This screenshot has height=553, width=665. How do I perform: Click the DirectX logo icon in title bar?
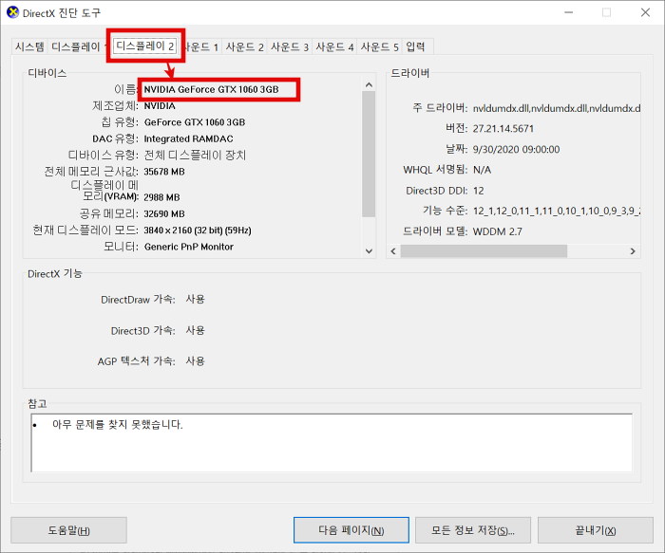[x=12, y=12]
